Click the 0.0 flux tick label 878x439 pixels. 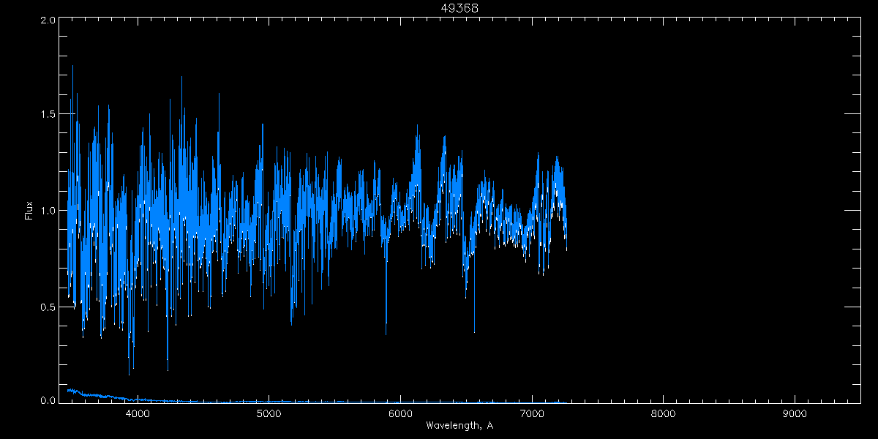point(48,400)
